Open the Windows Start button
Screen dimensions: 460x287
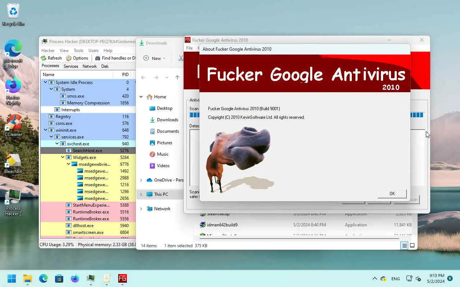tap(11, 278)
